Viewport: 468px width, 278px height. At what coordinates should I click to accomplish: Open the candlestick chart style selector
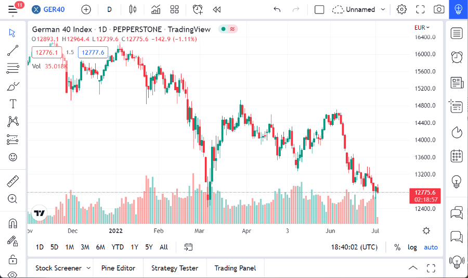[132, 9]
